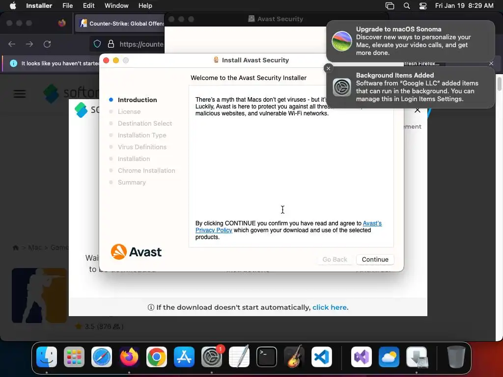This screenshot has width=503, height=377.
Task: Open the Apple menu
Action: pyautogui.click(x=13, y=6)
